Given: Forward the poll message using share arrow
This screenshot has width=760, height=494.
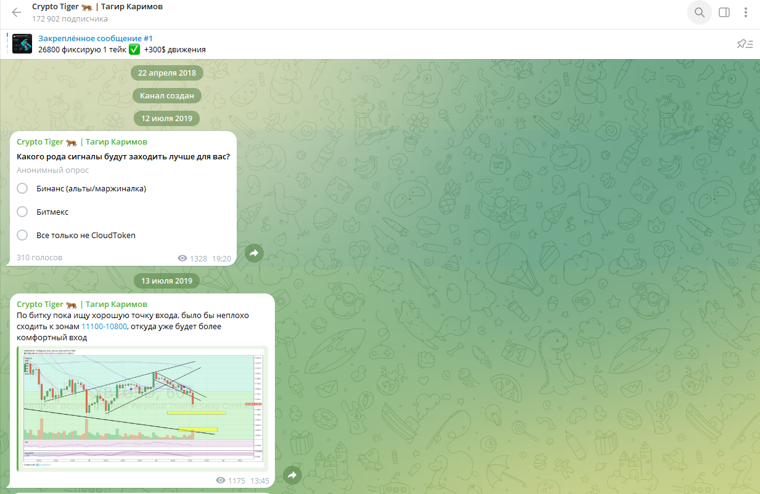Looking at the screenshot, I should [255, 252].
